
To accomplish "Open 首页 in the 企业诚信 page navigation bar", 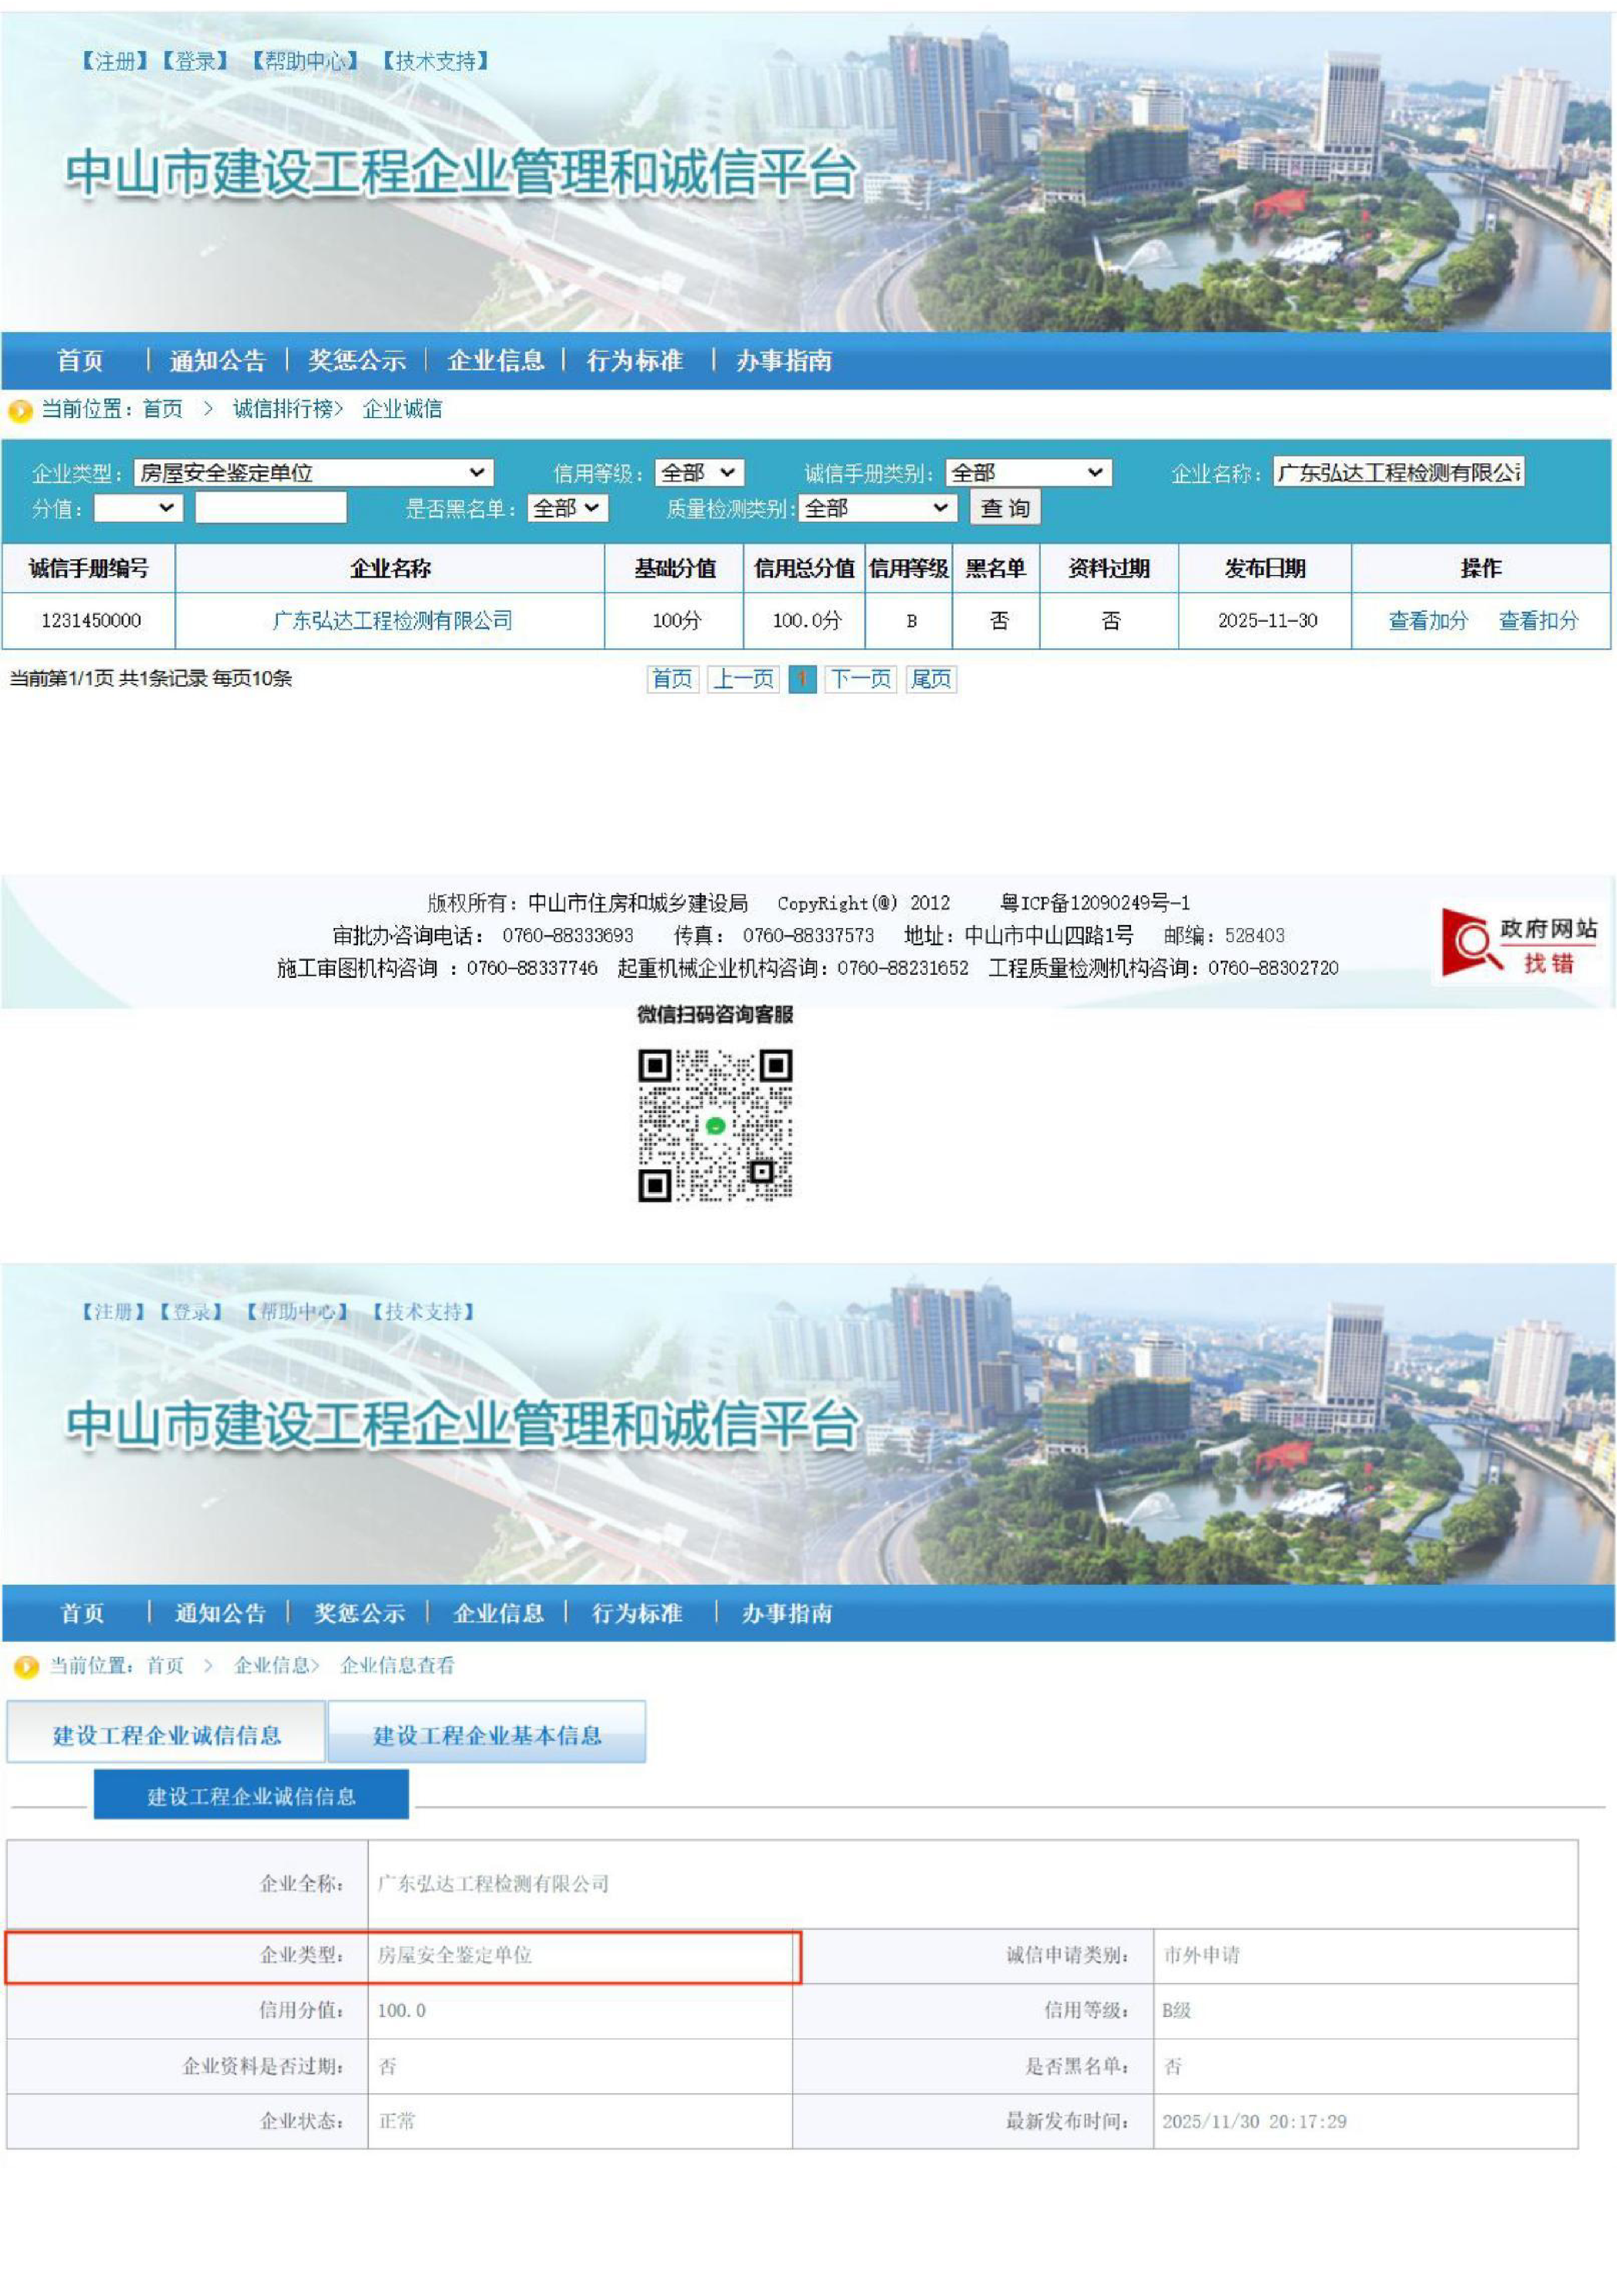I will point(80,361).
